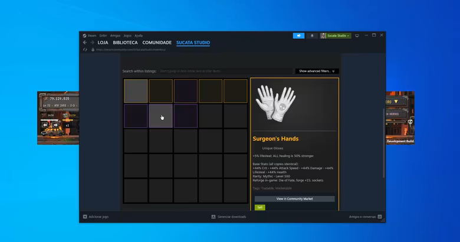This screenshot has width=460, height=242.
Task: Click the Search within listings field
Action: point(225,71)
